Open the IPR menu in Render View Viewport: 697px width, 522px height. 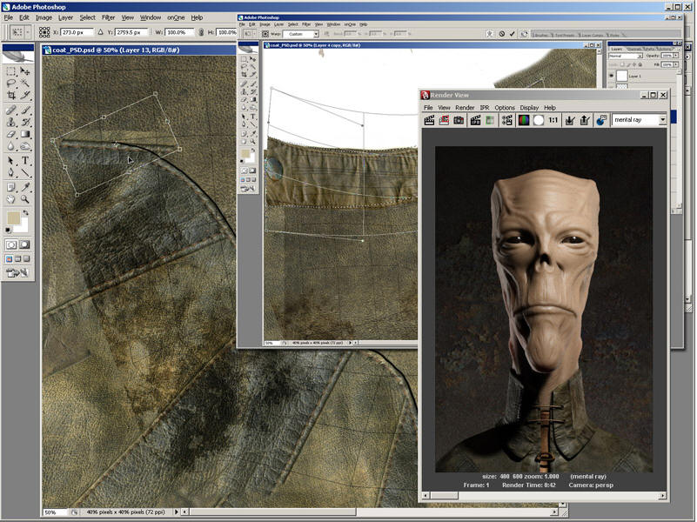click(485, 108)
